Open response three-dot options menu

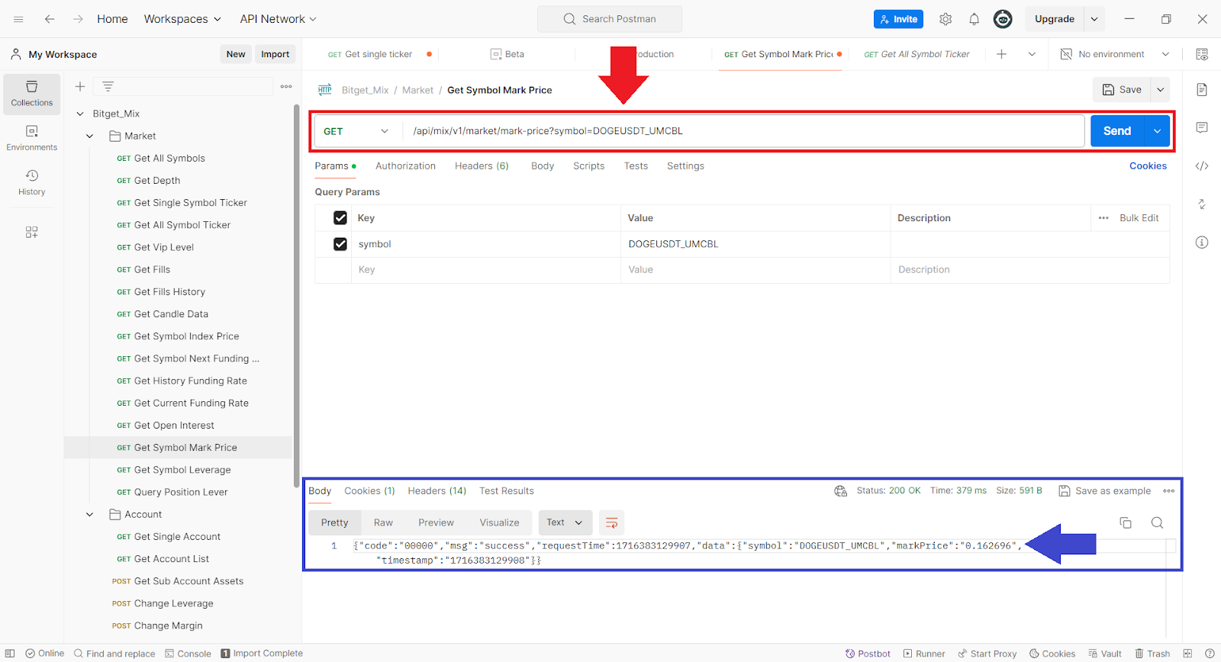coord(1169,491)
